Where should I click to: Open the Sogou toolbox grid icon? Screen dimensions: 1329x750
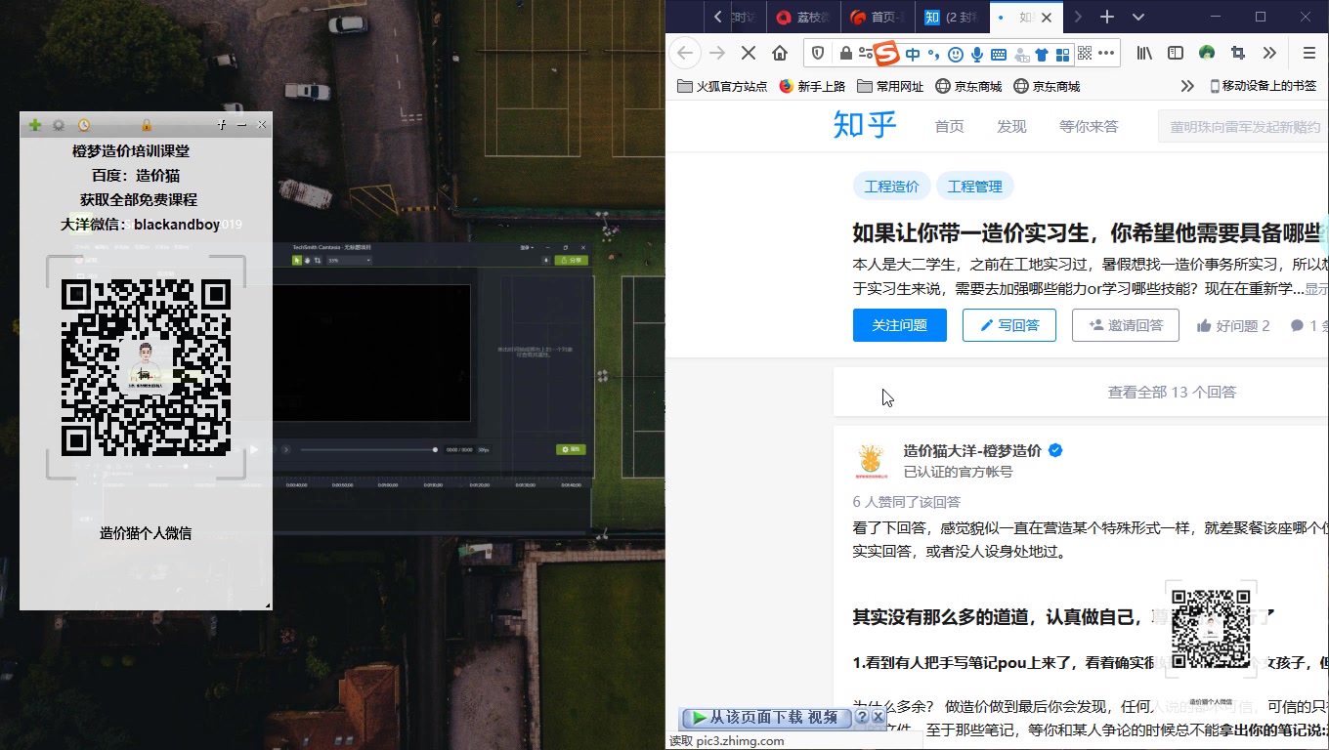pos(1062,54)
